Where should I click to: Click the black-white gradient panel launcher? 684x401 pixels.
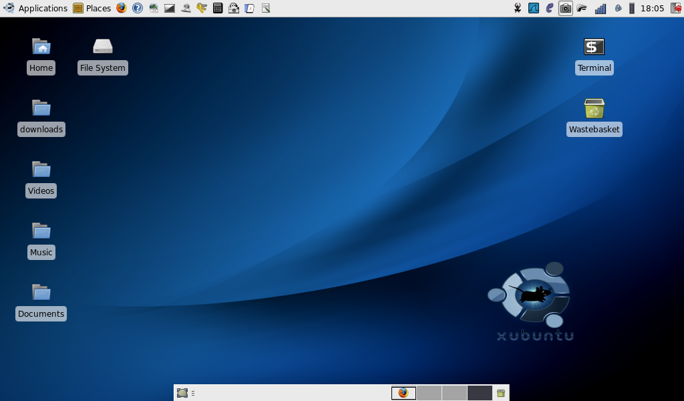click(170, 8)
